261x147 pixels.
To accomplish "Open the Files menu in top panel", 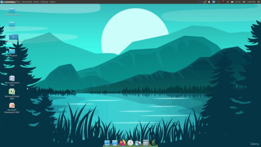I will point(18,2).
